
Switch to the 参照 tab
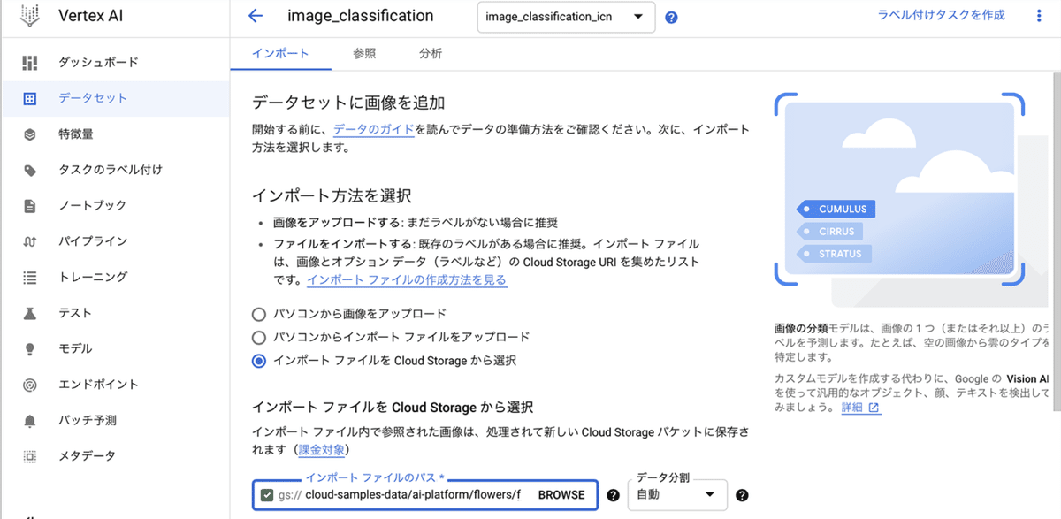[x=364, y=54]
